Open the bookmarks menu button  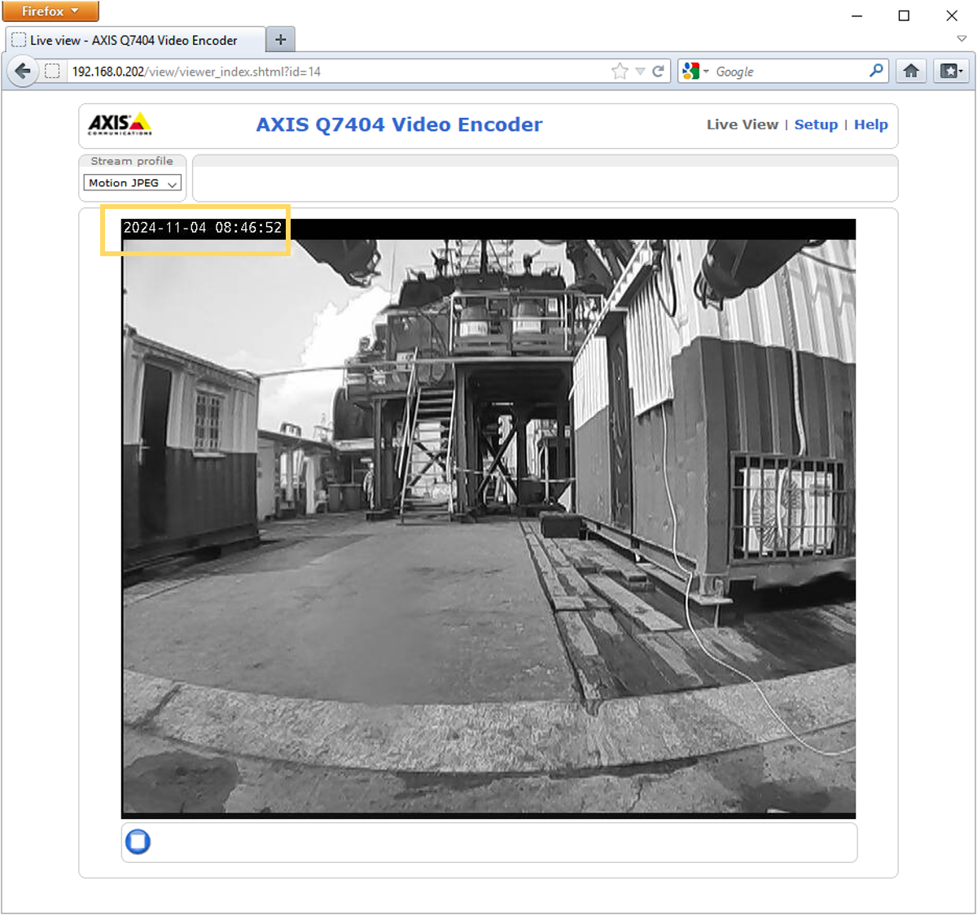[951, 72]
